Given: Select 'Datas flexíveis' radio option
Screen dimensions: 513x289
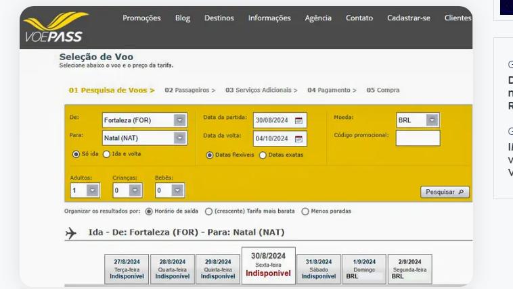Looking at the screenshot, I should (x=210, y=155).
